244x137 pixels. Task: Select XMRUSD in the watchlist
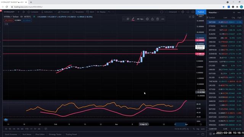point(225,101)
